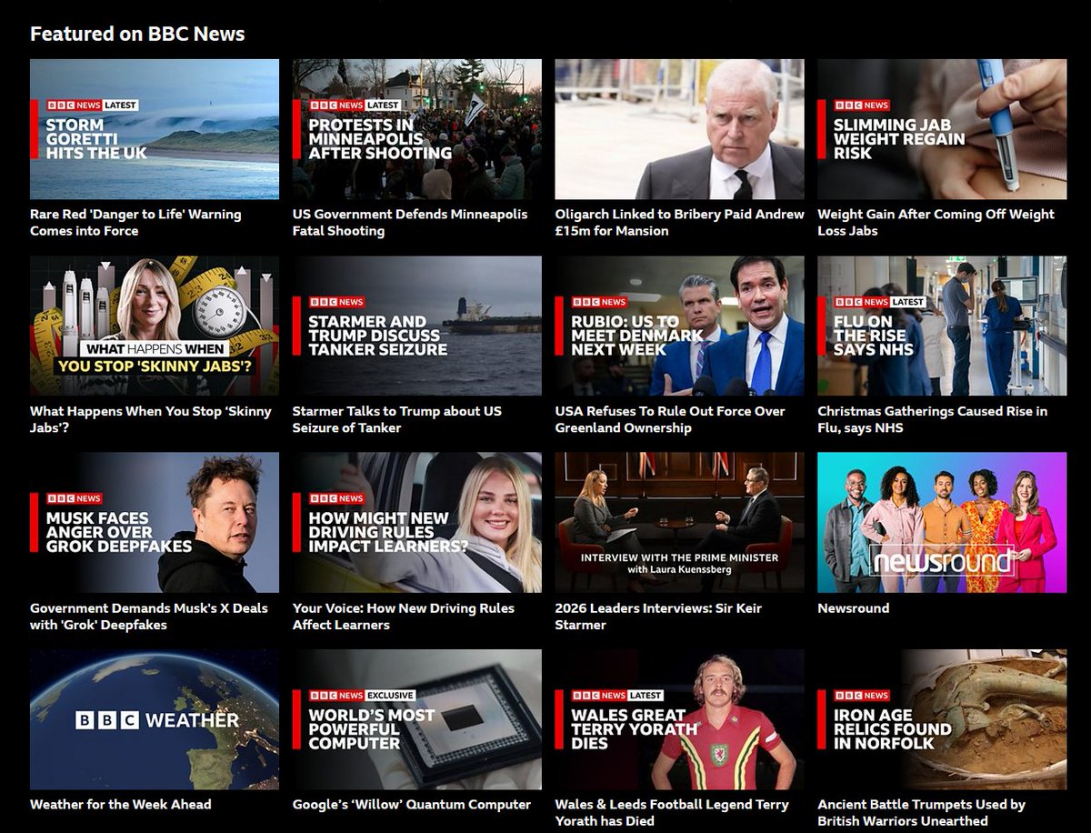Click the Rare Red 'Danger to Life' Warning headline
Viewport: 1091px width, 833px height.
click(135, 223)
